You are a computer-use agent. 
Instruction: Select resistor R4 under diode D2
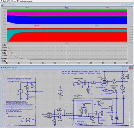(82, 112)
